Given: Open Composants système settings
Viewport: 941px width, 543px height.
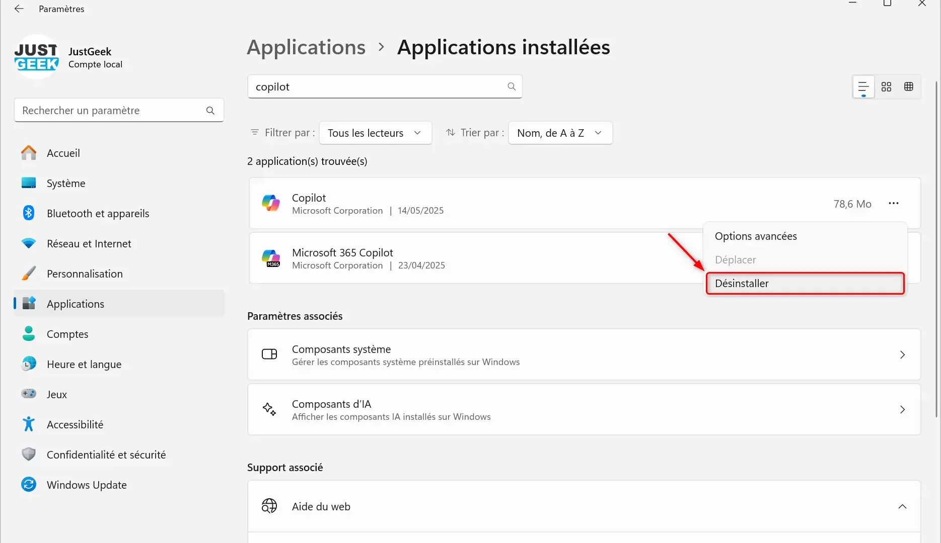Looking at the screenshot, I should [584, 355].
